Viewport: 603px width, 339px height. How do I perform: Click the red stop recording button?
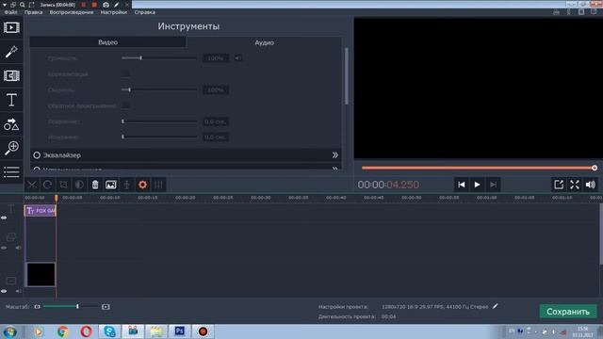[94, 5]
